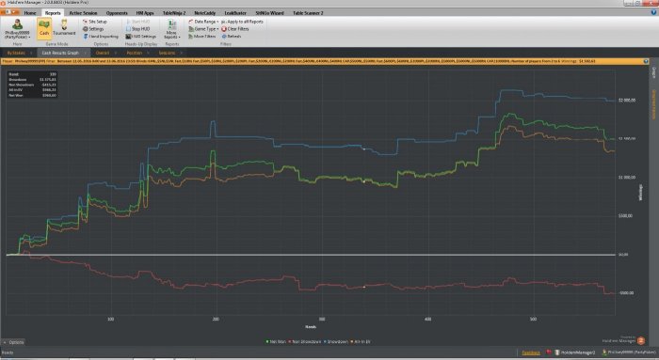Close the Overall report tab
Screen dimensions: 659x360
(x=116, y=53)
